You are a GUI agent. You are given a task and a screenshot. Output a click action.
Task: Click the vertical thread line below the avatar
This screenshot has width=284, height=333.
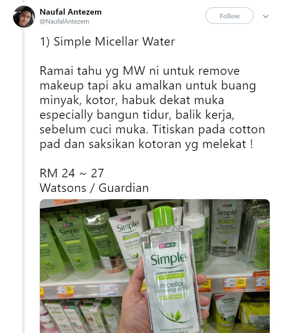23,181
